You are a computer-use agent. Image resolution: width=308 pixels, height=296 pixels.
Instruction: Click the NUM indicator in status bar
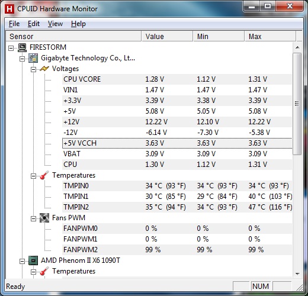[261, 287]
